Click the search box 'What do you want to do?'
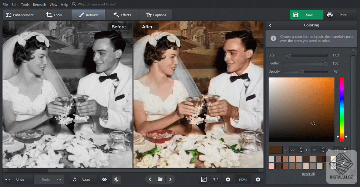 click(x=96, y=4)
